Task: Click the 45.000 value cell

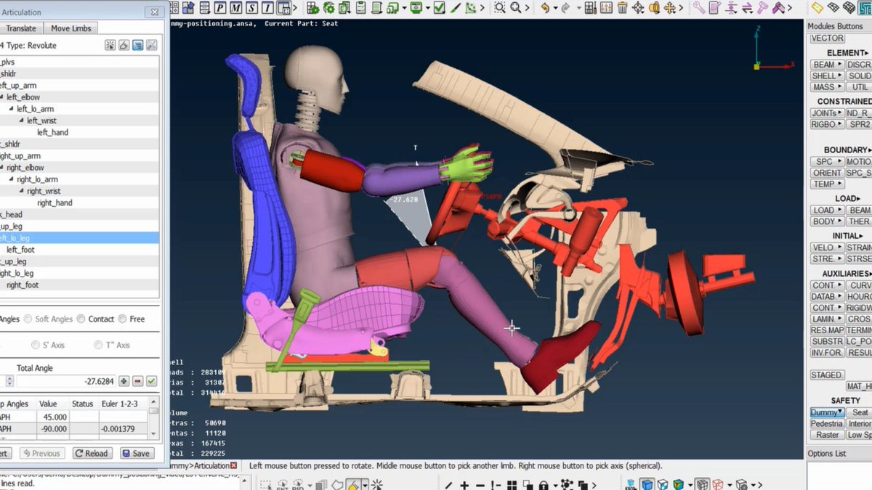Action: pyautogui.click(x=53, y=417)
